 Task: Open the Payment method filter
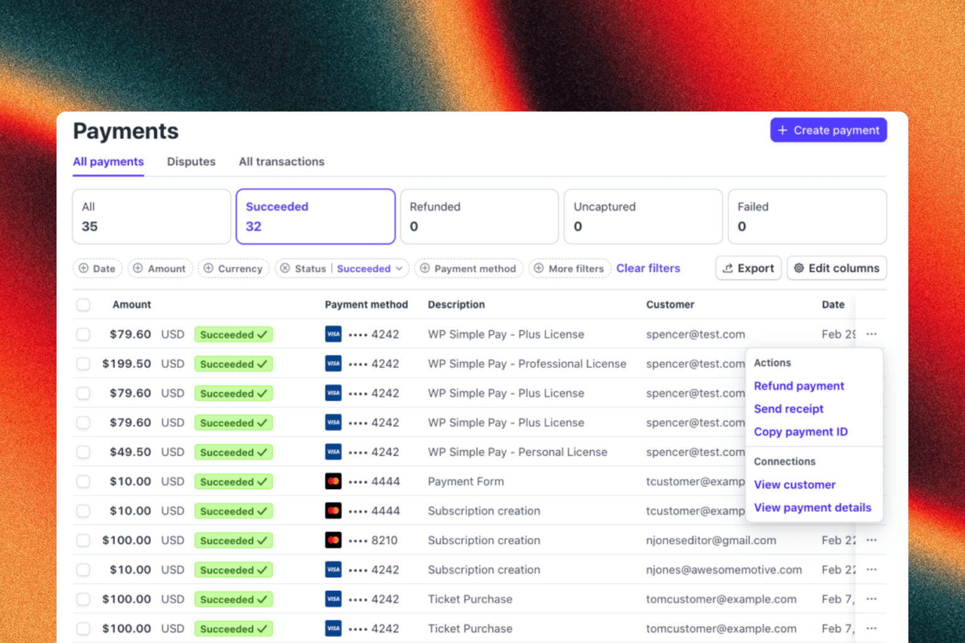tap(469, 268)
